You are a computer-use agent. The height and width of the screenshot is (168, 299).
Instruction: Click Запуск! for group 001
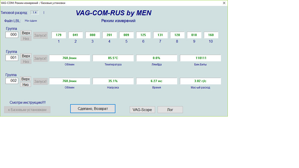point(41,58)
